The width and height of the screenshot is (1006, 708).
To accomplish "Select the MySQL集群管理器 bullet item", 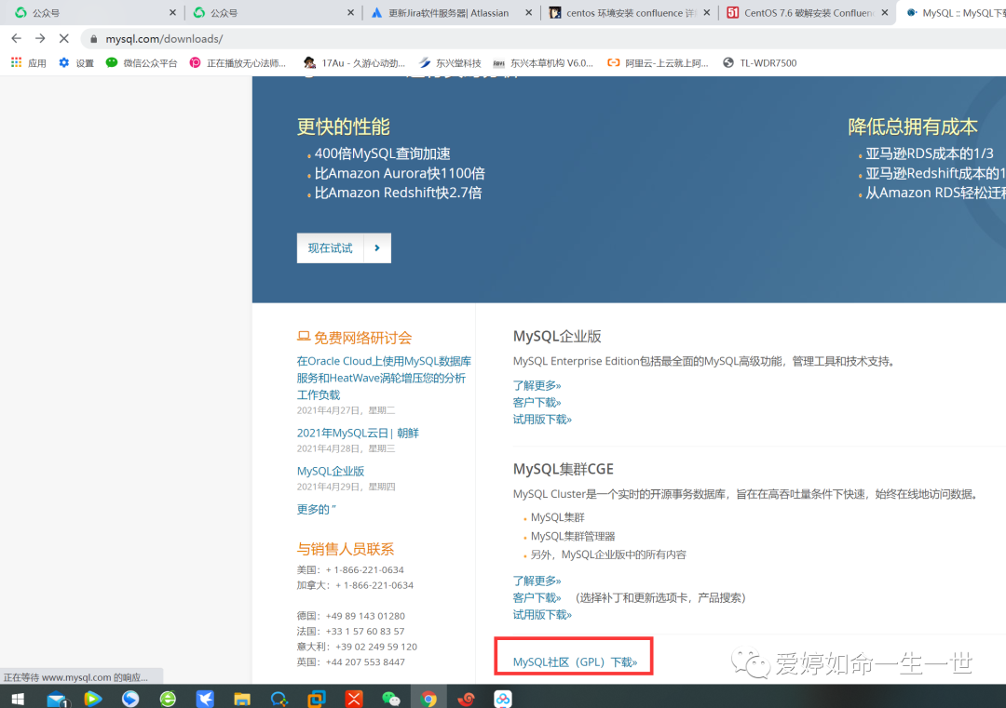I will (x=572, y=536).
